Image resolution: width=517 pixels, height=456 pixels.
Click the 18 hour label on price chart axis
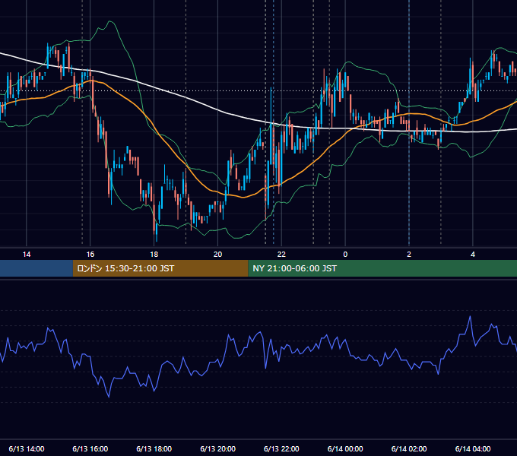(154, 255)
